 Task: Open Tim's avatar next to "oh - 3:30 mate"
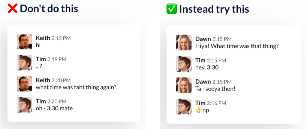(25, 105)
